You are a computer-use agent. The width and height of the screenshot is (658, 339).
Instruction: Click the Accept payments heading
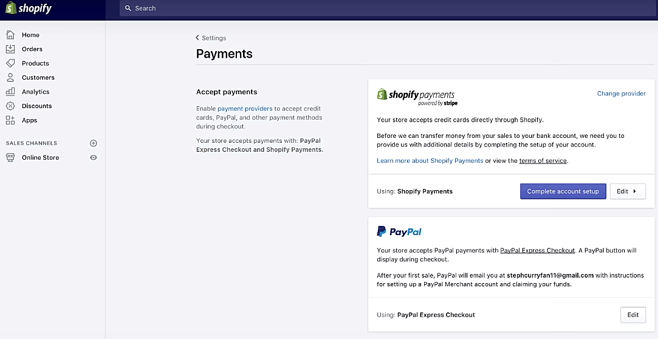[x=227, y=92]
